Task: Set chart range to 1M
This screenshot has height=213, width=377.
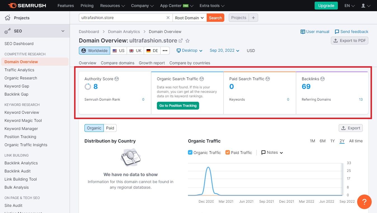Action: 312,141
